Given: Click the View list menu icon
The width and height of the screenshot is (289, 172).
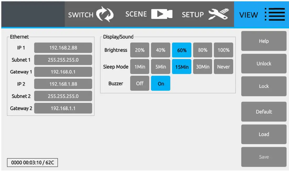Looking at the screenshot, I should click(x=275, y=14).
